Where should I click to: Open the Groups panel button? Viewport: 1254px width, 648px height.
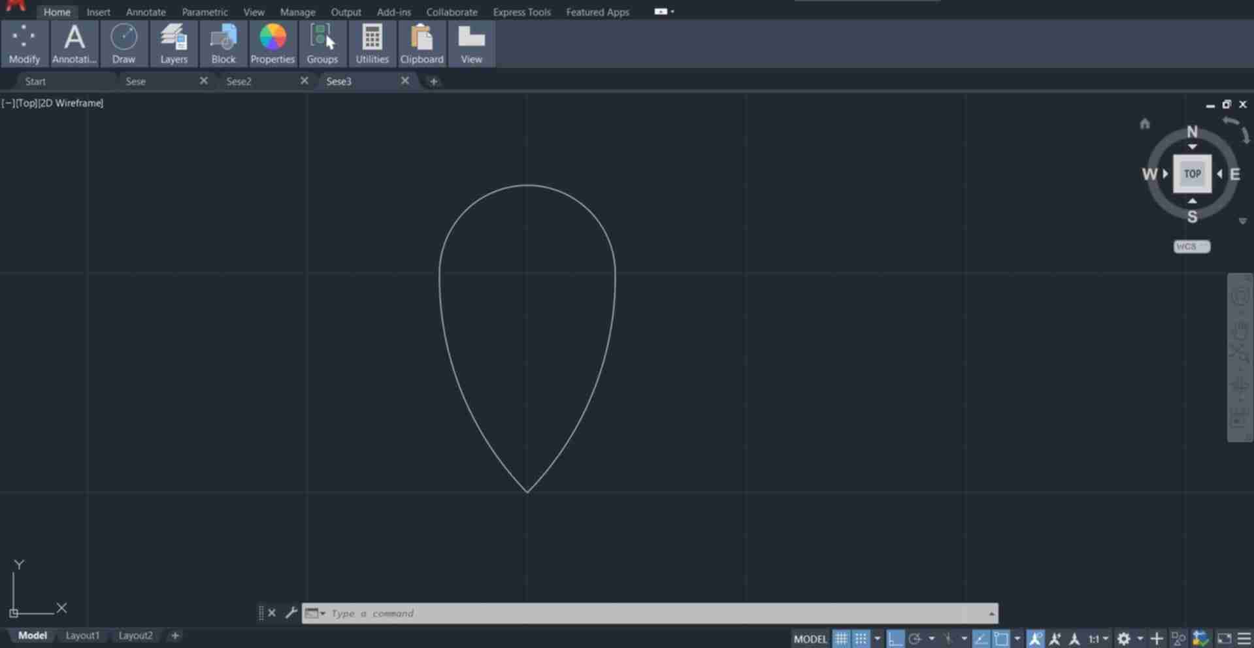(323, 44)
